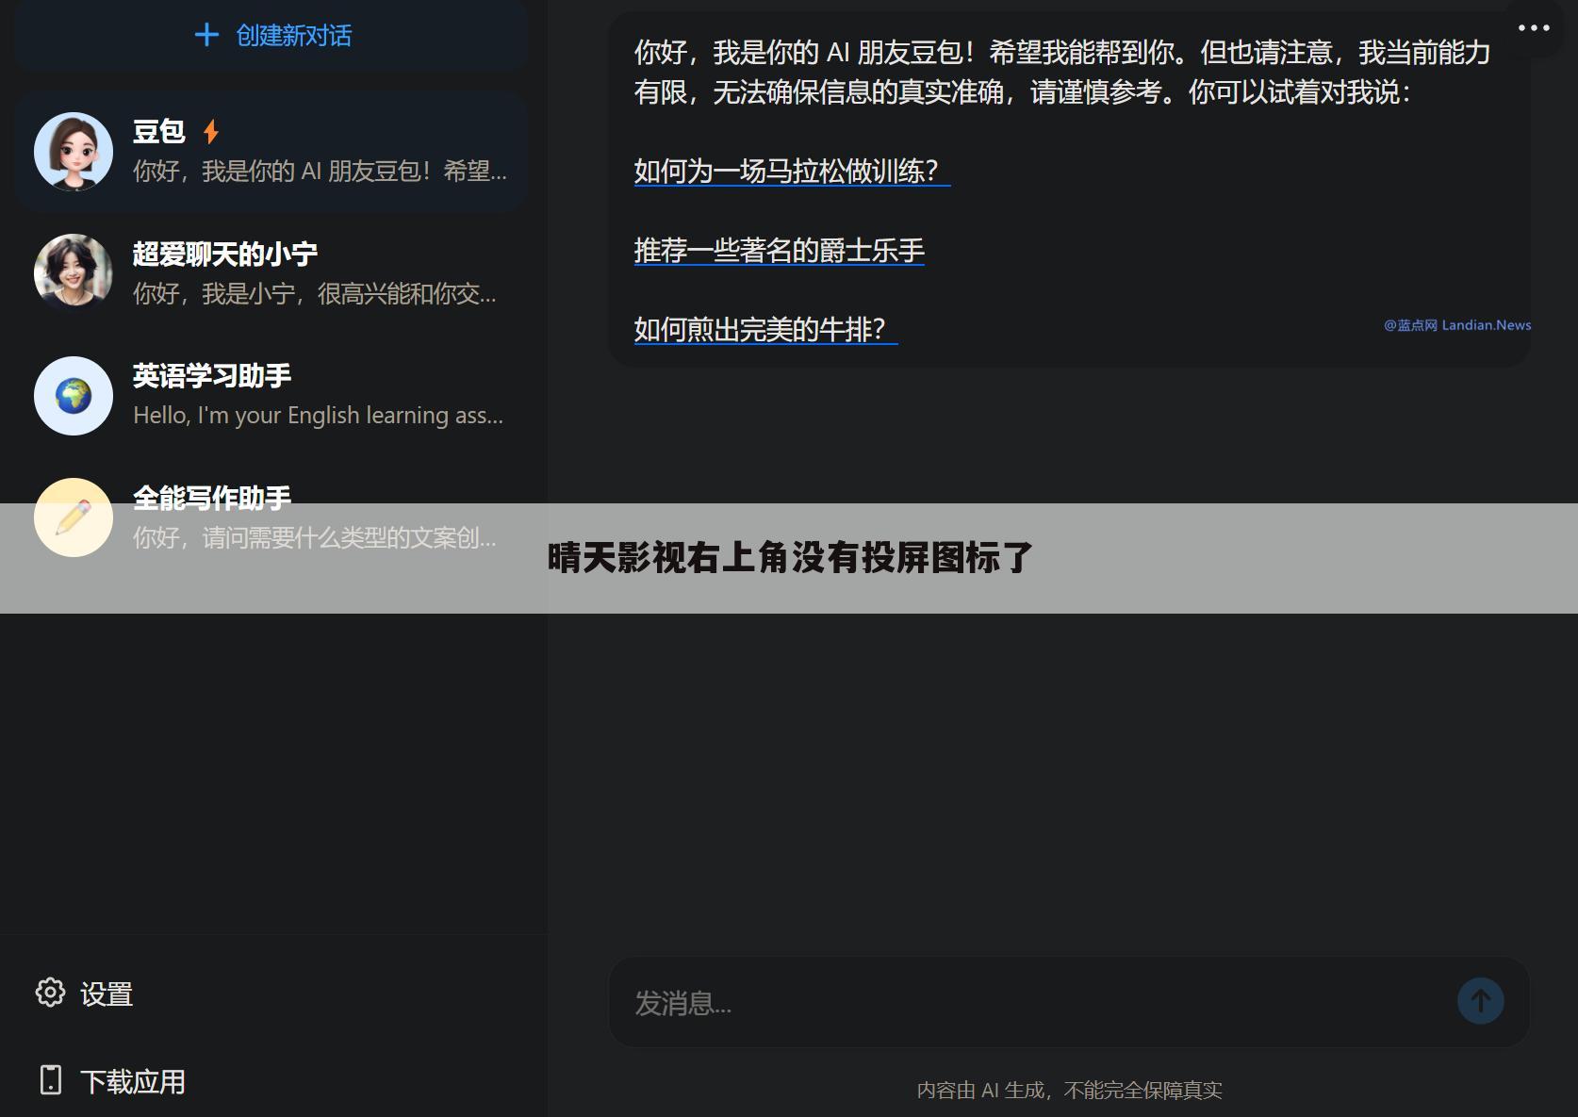
Task: Select the 豆包 conversation title
Action: pyautogui.click(x=158, y=131)
